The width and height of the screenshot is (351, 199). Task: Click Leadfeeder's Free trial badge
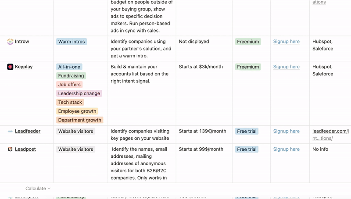point(247,131)
